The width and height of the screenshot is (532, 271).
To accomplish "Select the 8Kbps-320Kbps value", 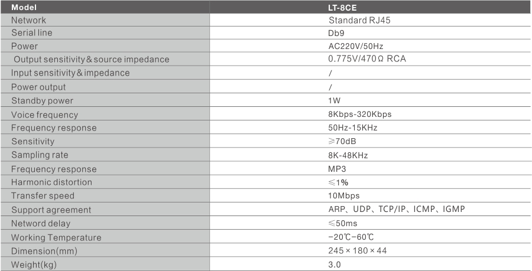I will (360, 114).
